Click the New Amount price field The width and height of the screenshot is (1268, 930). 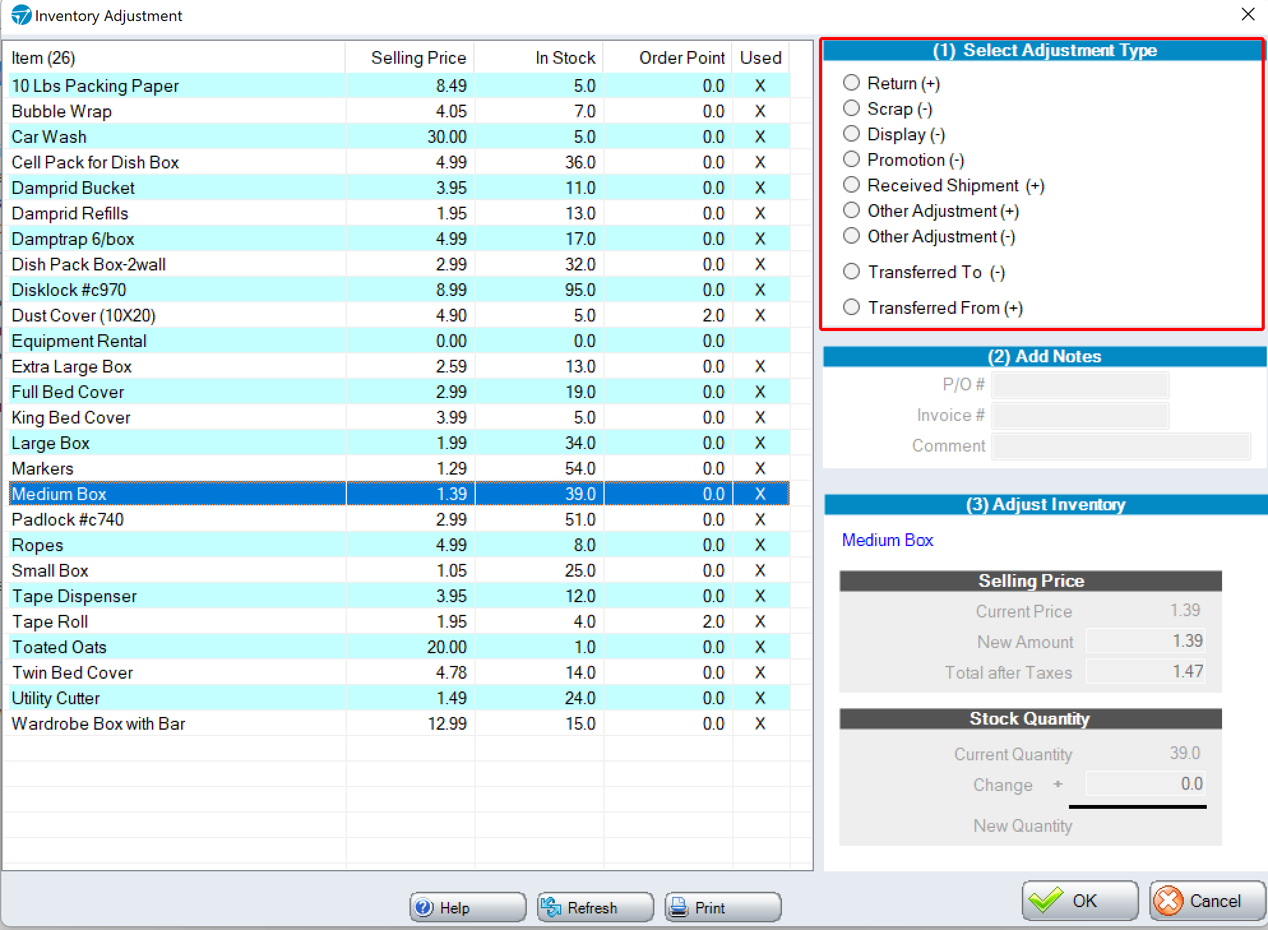point(1146,641)
